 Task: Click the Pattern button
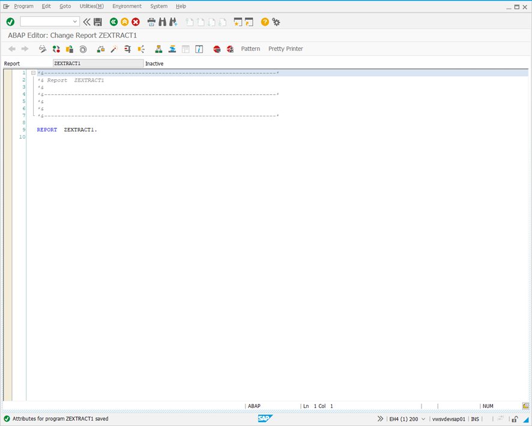pos(250,49)
